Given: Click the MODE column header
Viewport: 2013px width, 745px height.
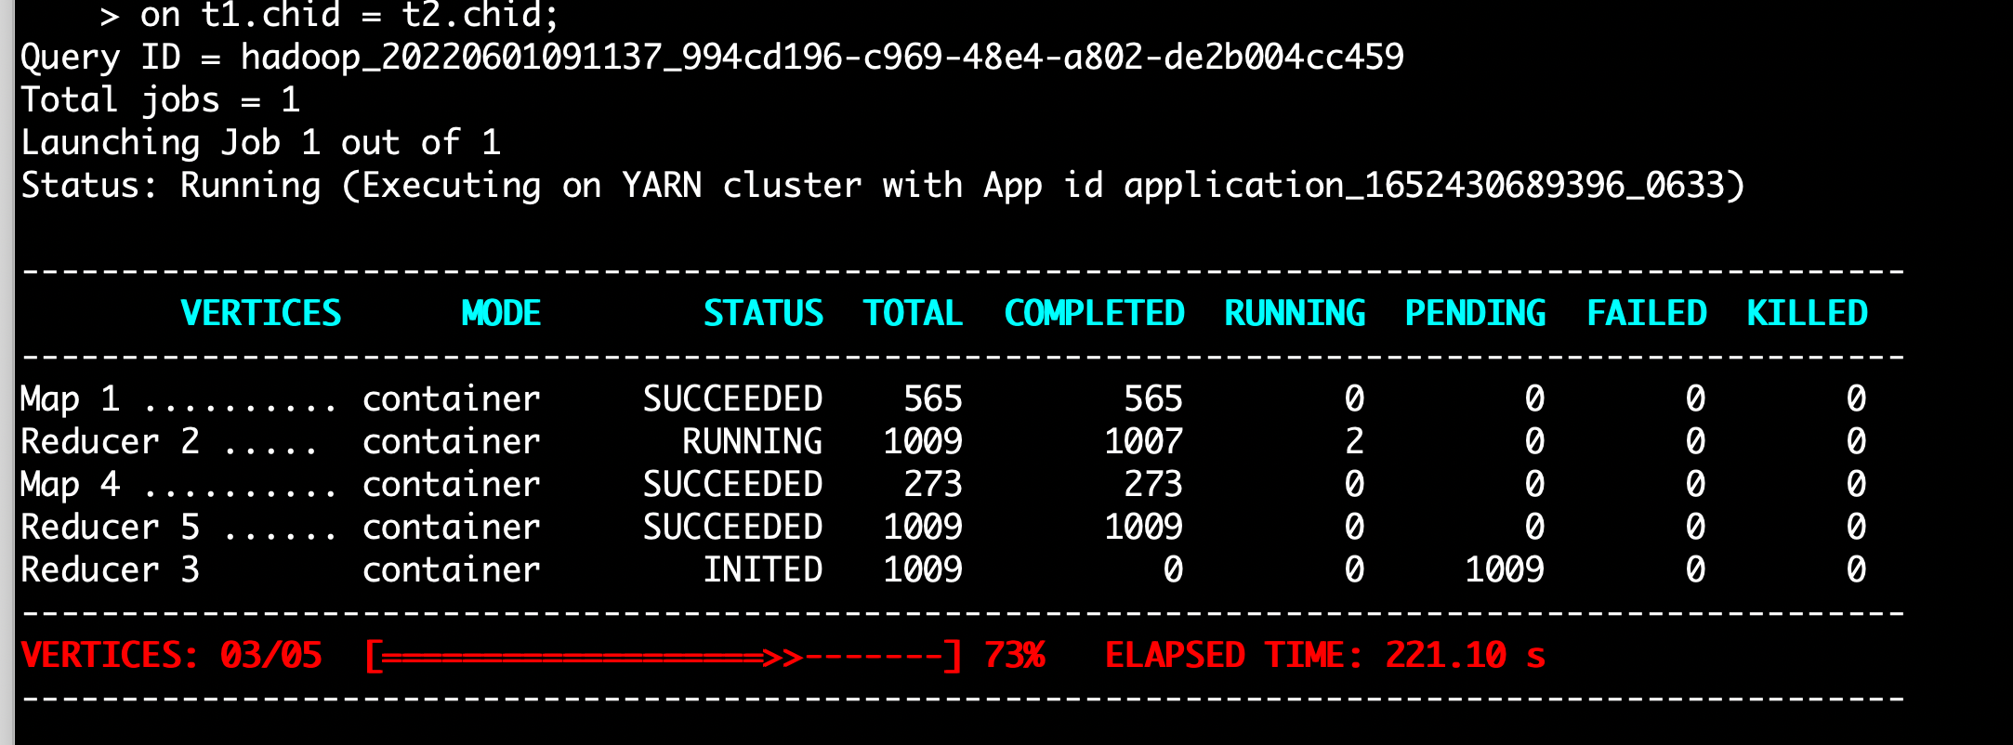Looking at the screenshot, I should 501,313.
